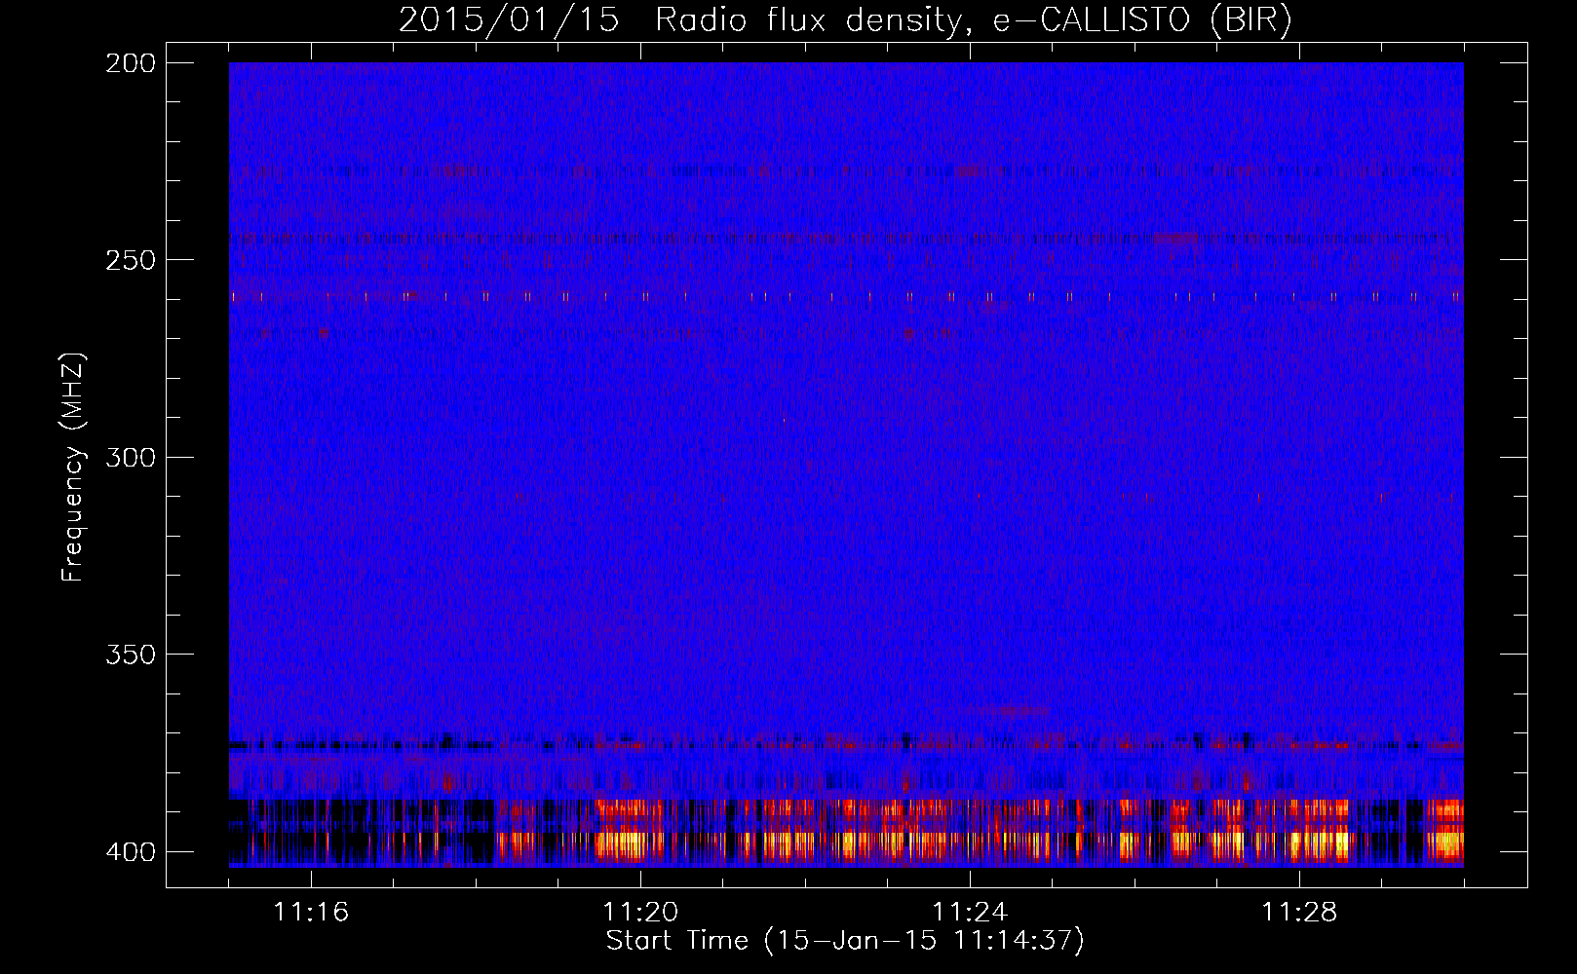
Task: Click the 300 frequency tick label
Action: pyautogui.click(x=130, y=457)
